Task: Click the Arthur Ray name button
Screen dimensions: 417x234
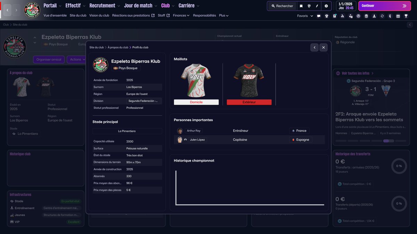Action: click(x=194, y=131)
